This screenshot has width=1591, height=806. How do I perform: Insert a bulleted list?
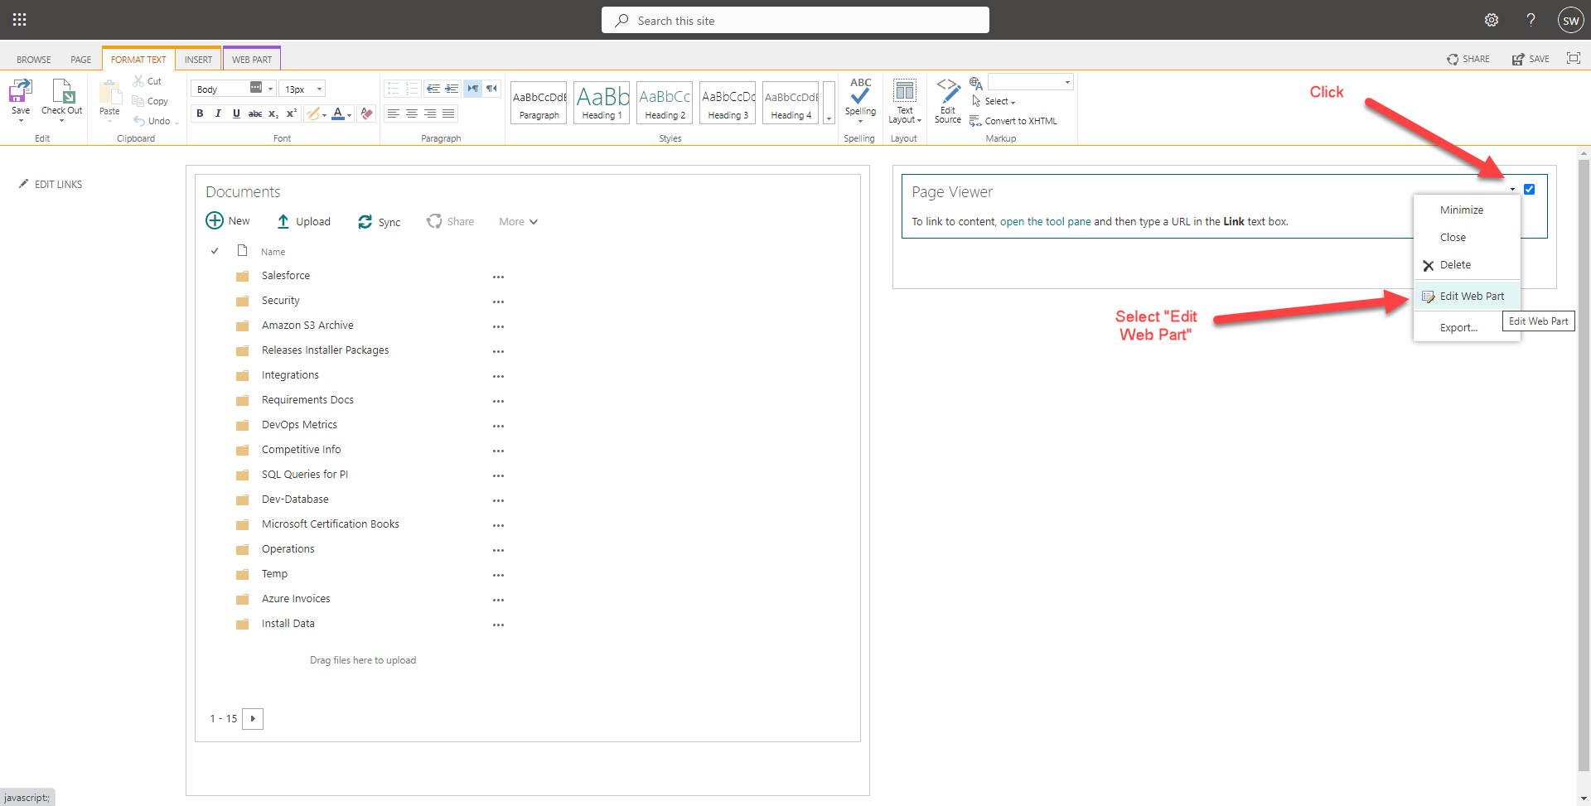[x=394, y=89]
